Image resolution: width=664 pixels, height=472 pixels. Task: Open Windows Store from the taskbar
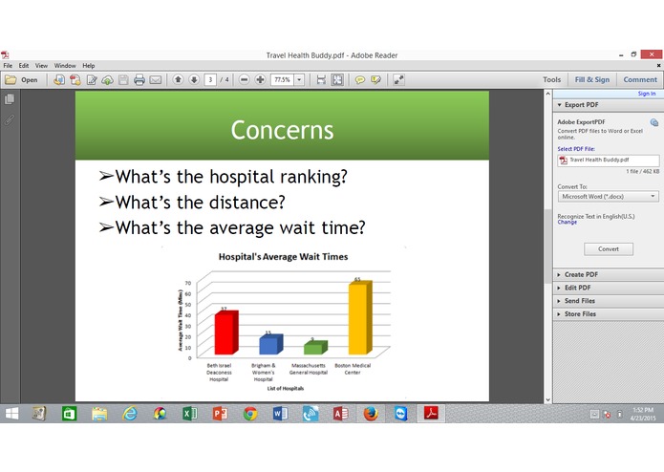click(70, 414)
